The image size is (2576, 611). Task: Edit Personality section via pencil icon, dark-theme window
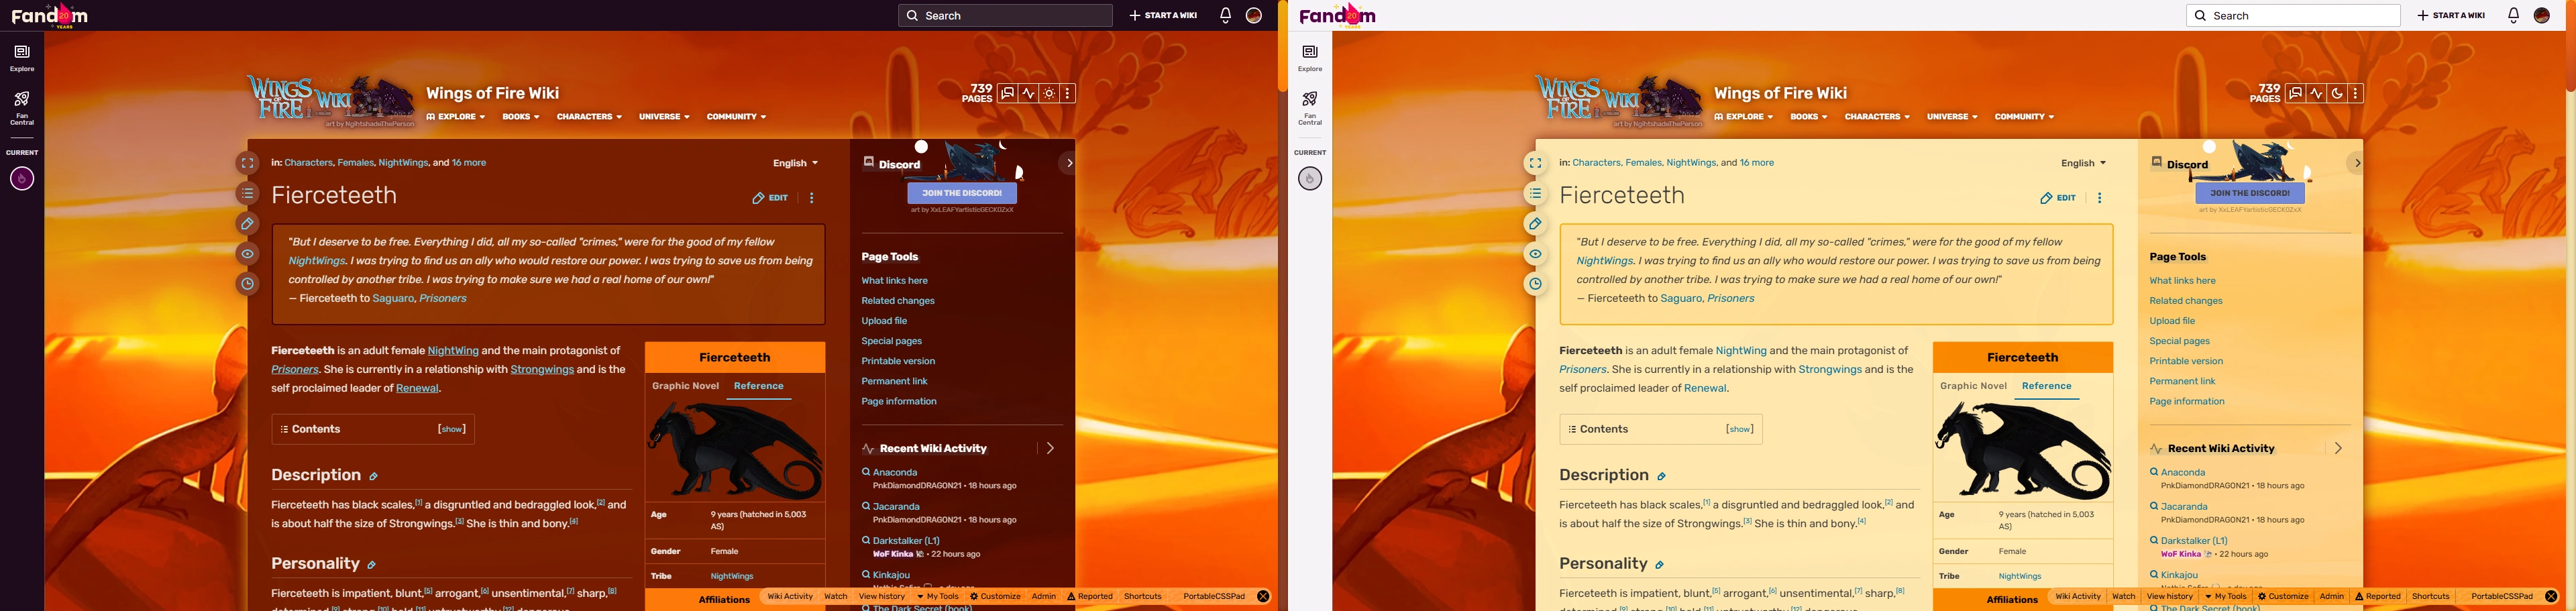click(371, 565)
